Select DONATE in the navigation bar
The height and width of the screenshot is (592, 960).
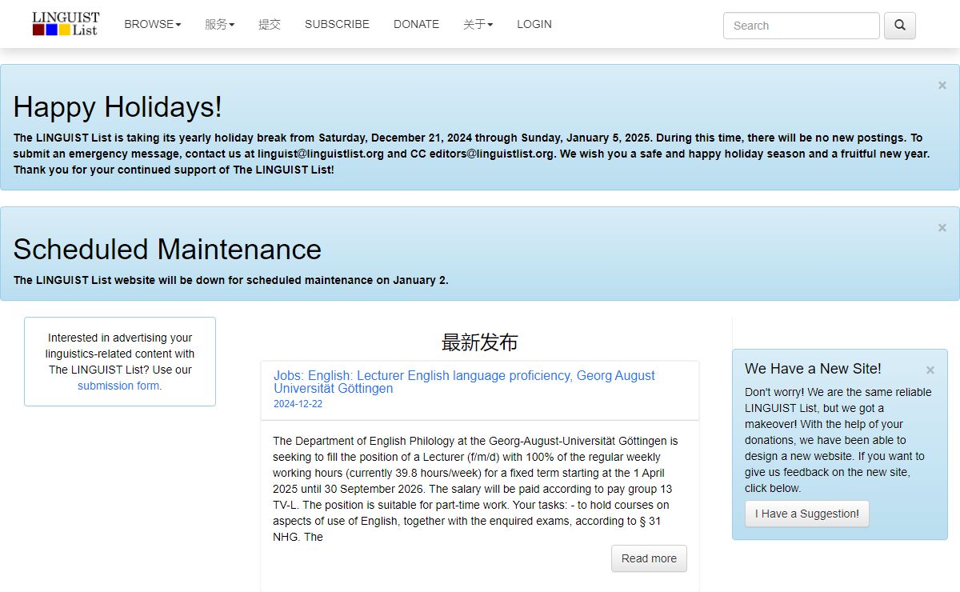[x=416, y=24]
